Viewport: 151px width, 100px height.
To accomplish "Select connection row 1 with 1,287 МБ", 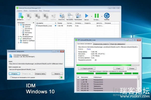I will (x=107, y=80).
